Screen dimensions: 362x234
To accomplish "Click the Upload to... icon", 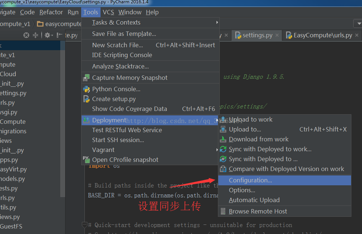I will 223,129.
